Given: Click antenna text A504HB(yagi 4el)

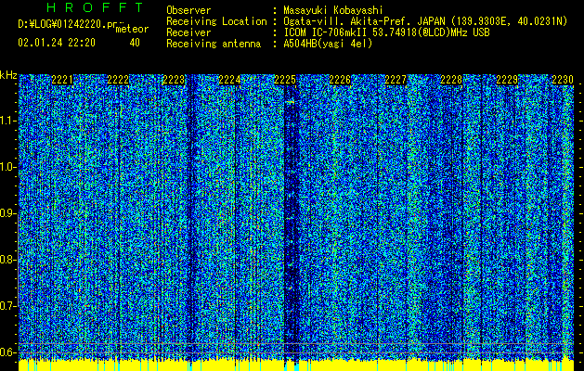Looking at the screenshot, I should (328, 44).
